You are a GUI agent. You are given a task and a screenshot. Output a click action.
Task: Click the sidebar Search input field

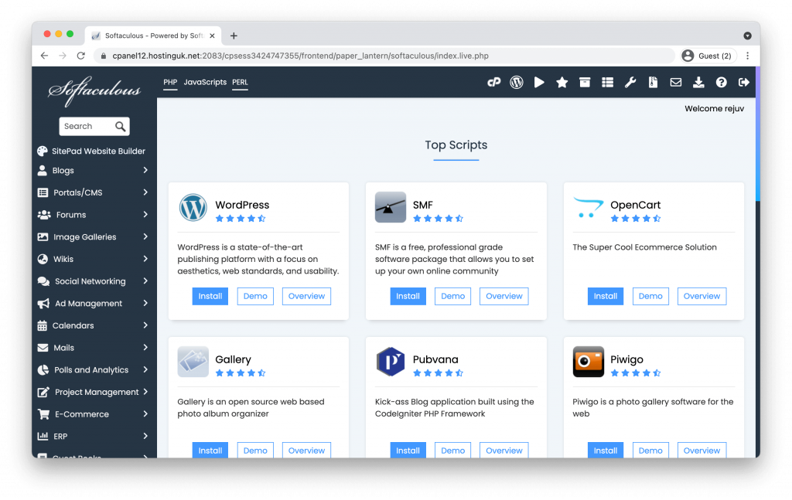point(87,127)
